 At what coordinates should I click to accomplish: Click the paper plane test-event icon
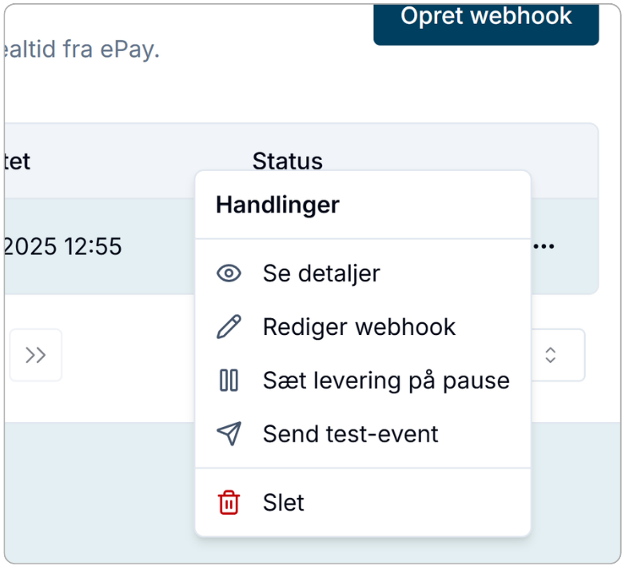pos(229,434)
